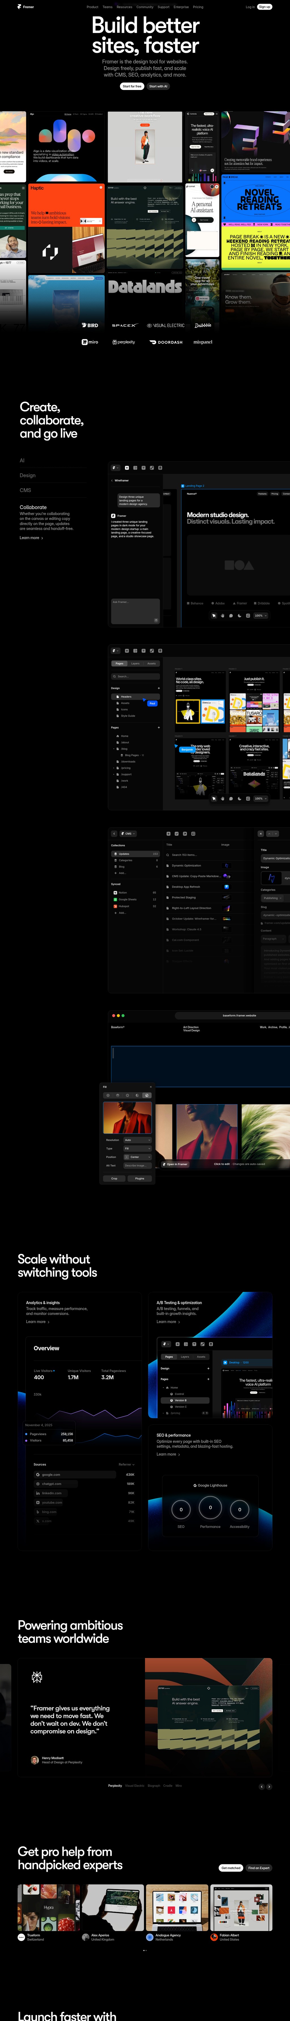Click the Mixpanel logo
This screenshot has width=290, height=2021.
203,342
